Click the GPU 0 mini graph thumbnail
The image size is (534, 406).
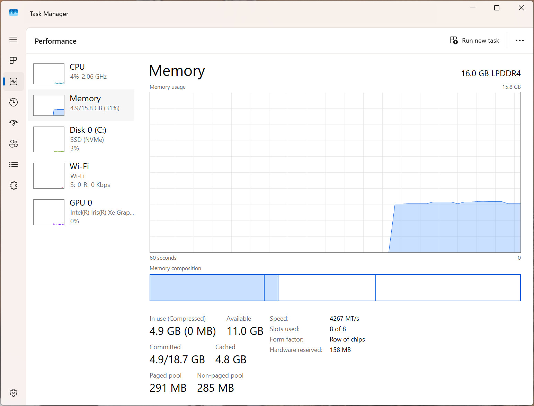[x=49, y=212]
